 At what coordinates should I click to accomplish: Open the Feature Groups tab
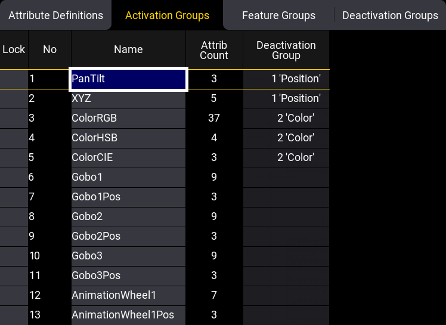coord(278,16)
